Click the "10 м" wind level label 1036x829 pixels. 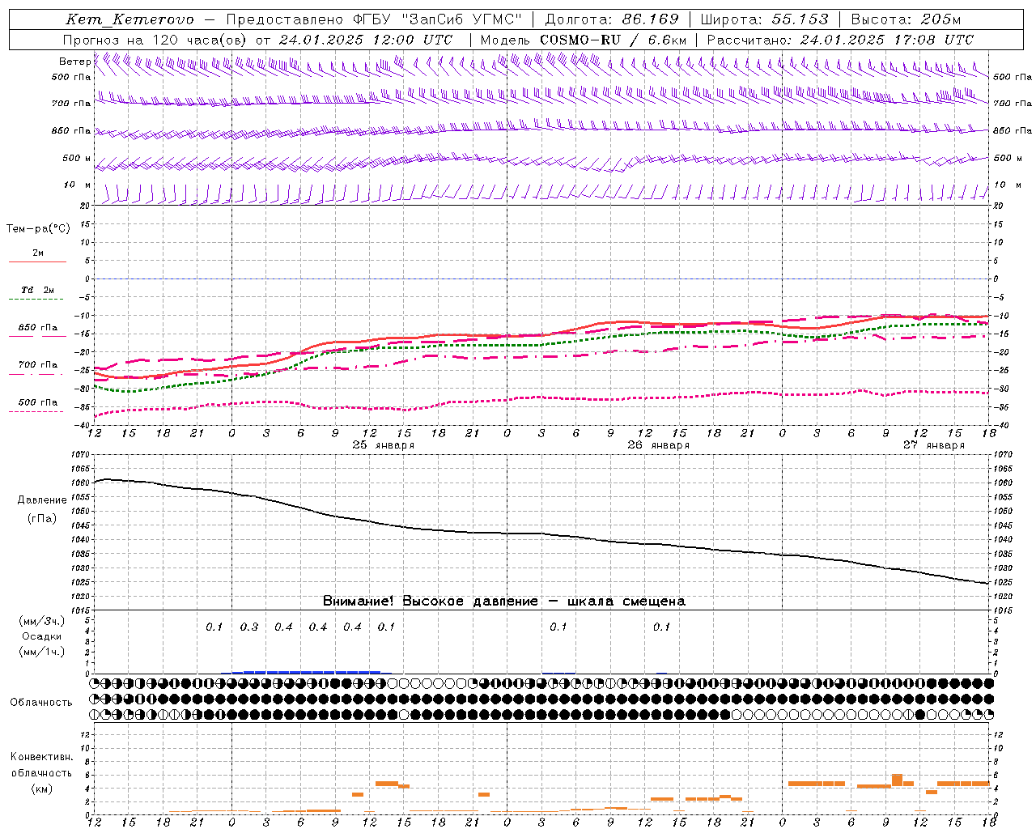click(77, 185)
